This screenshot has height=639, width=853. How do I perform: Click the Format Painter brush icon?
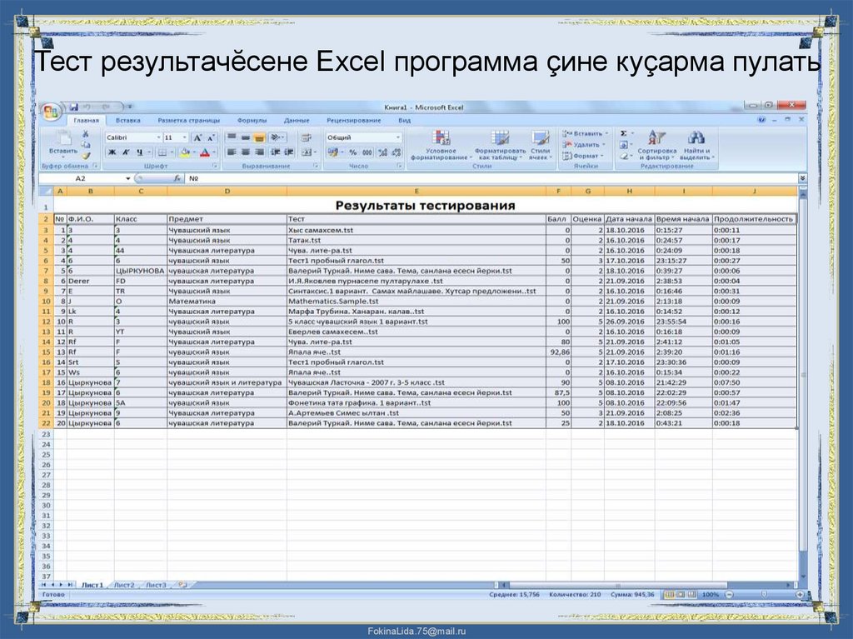pos(86,156)
